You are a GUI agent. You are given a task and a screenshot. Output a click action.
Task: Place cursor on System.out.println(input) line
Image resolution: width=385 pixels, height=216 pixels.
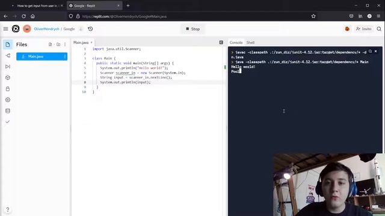point(125,82)
